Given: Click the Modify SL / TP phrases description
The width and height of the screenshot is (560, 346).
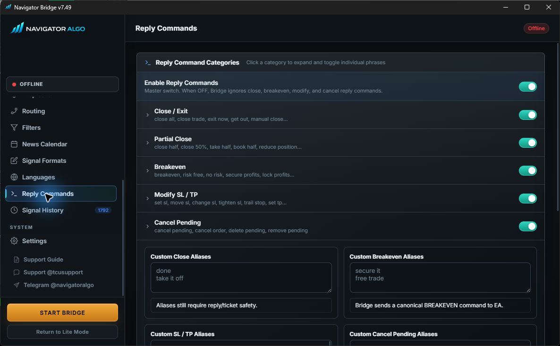Looking at the screenshot, I should (221, 203).
